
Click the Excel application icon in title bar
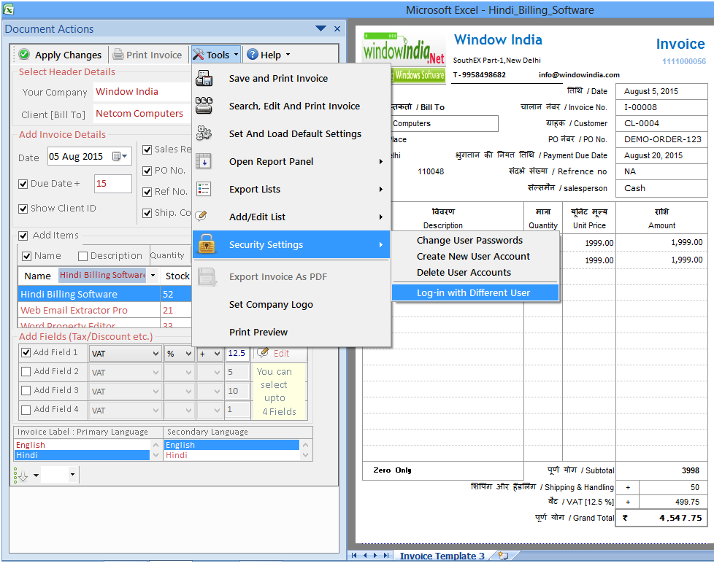8,9
